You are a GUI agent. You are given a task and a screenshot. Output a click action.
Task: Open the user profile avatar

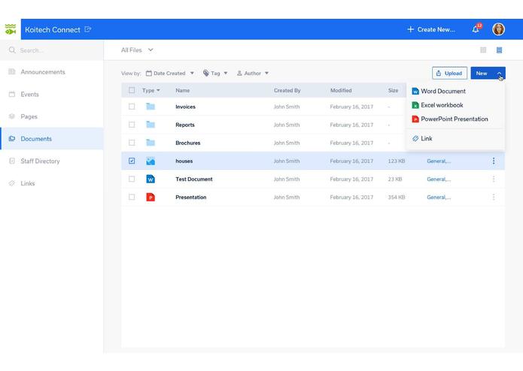point(498,29)
